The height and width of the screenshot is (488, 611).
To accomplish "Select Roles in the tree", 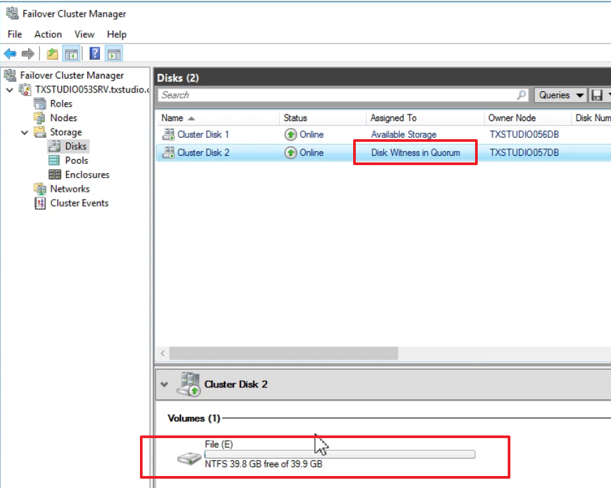I will (x=61, y=104).
